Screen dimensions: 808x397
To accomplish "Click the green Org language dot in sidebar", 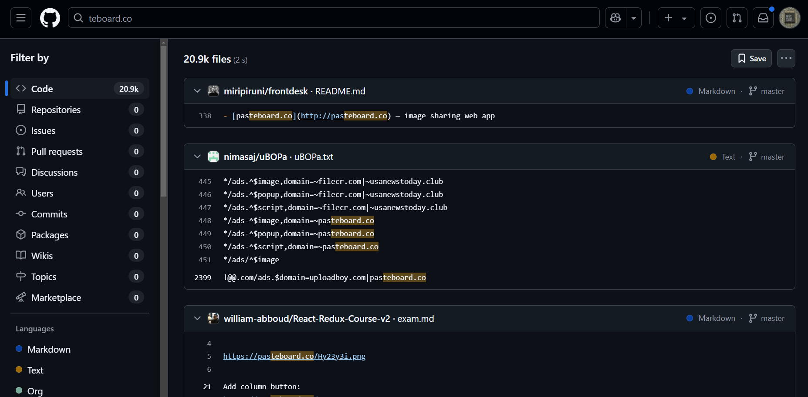I will pos(19,390).
